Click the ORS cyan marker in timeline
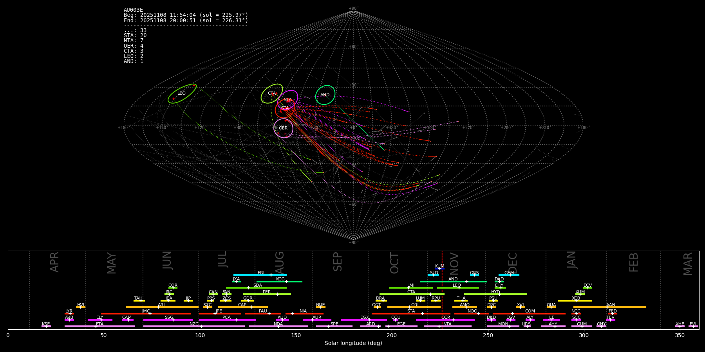705x352 pixels. click(474, 275)
